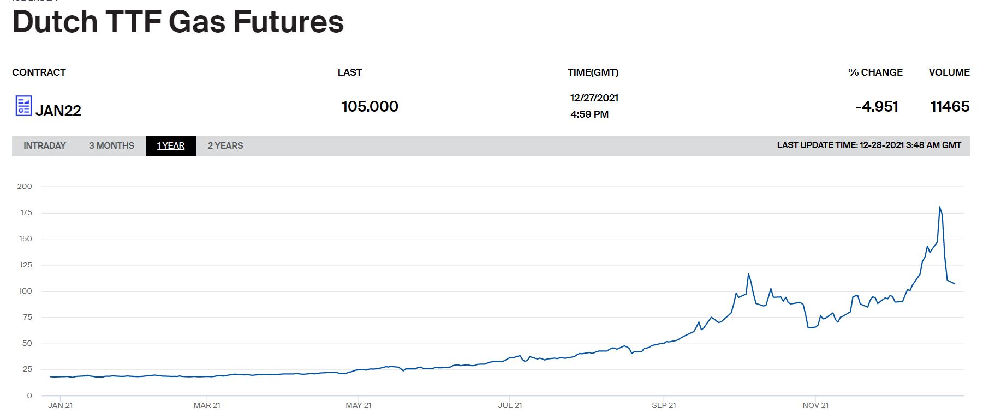Select the 1 YEAR chart tab
Image resolution: width=989 pixels, height=414 pixels.
[171, 146]
